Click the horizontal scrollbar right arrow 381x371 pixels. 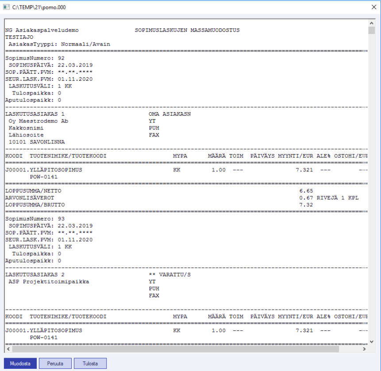[x=364, y=349]
